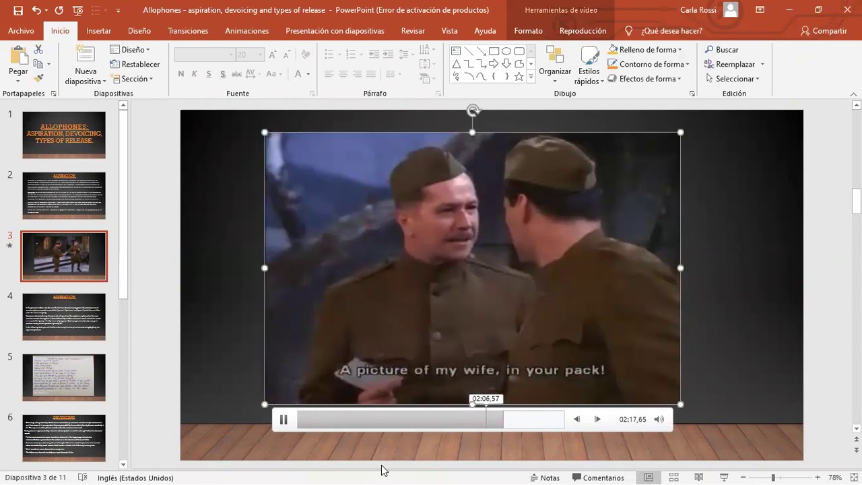Click the Buscar find button
This screenshot has height=485, width=862.
click(x=721, y=50)
